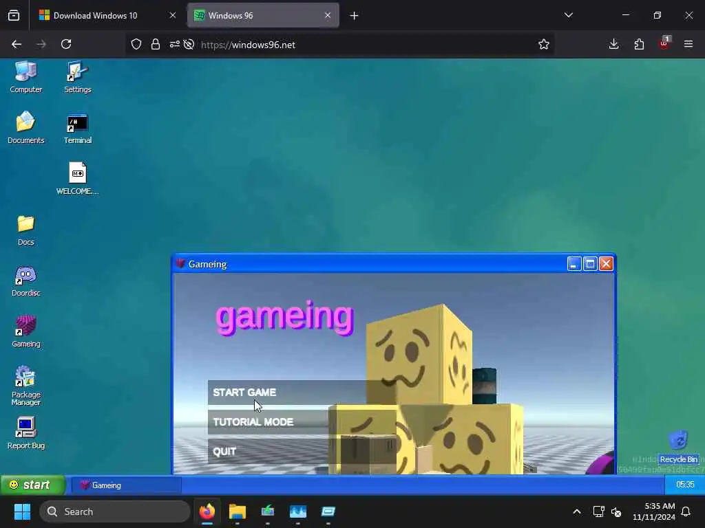Click the Windows taskbar Search box
Image resolution: width=705 pixels, height=528 pixels.
coord(115,511)
